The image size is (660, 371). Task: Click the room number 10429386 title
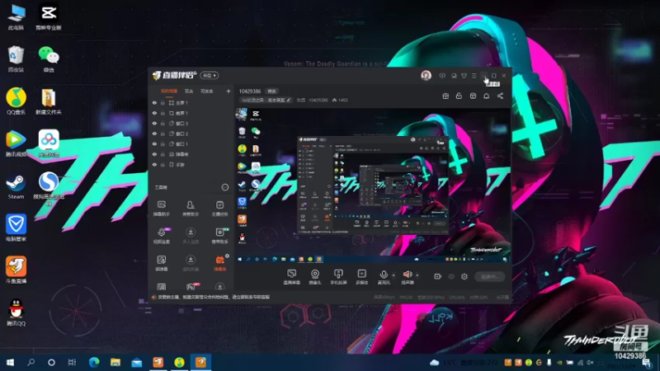[x=250, y=92]
